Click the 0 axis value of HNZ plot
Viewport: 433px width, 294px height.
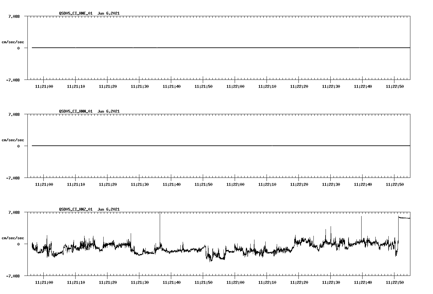[18, 244]
